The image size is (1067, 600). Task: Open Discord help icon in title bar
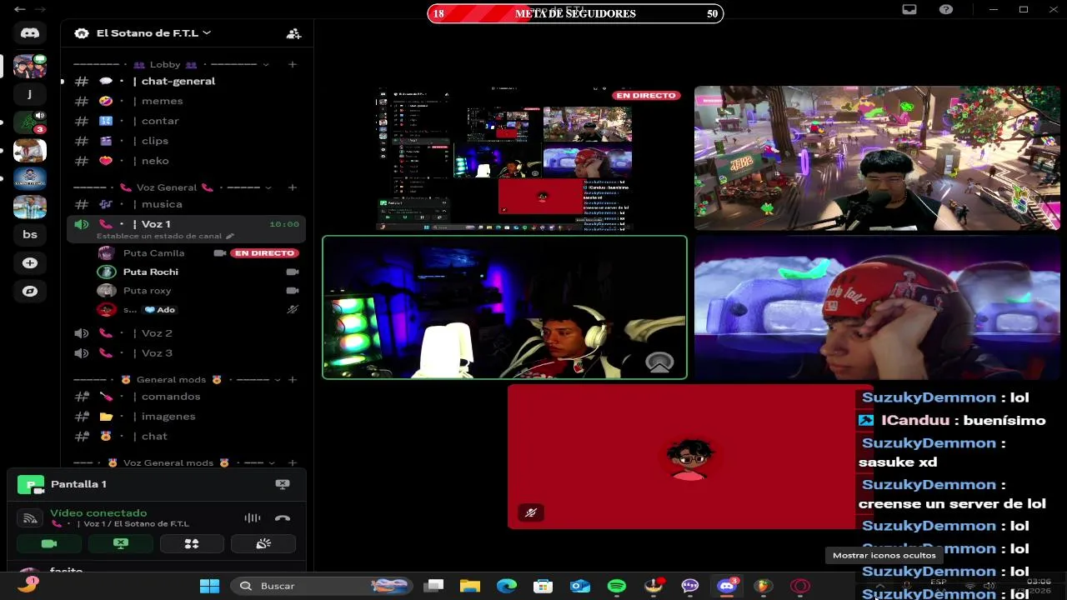click(946, 9)
